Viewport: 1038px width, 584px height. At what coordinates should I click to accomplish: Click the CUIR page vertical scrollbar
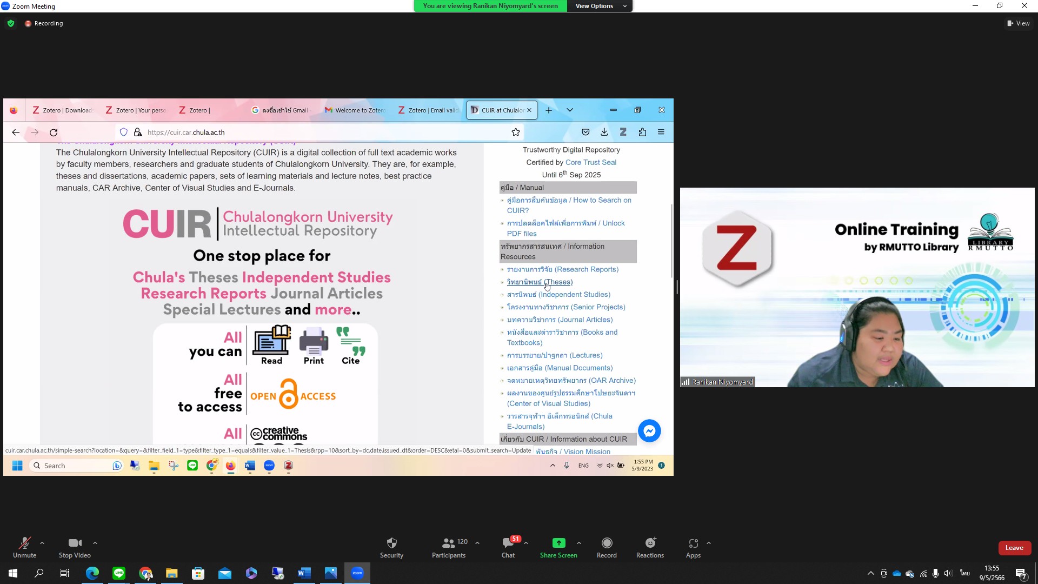(671, 241)
